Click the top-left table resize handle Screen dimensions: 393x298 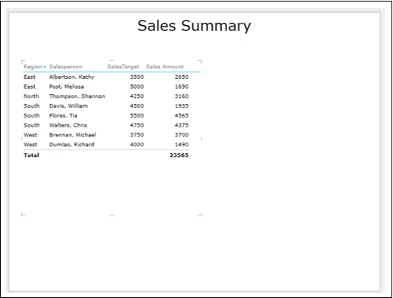pyautogui.click(x=23, y=61)
